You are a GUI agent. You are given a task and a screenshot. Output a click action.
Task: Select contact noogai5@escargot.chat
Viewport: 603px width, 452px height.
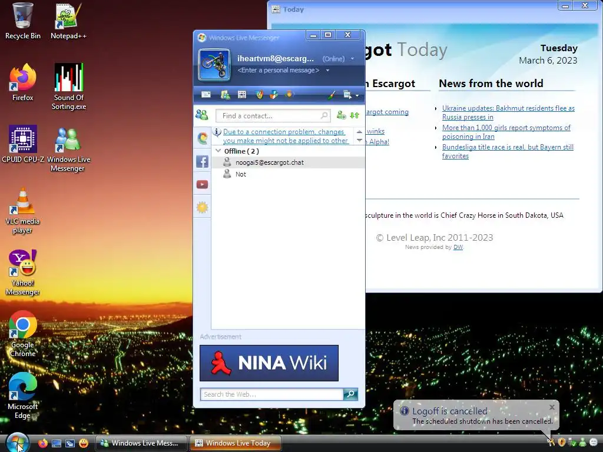(x=288, y=162)
